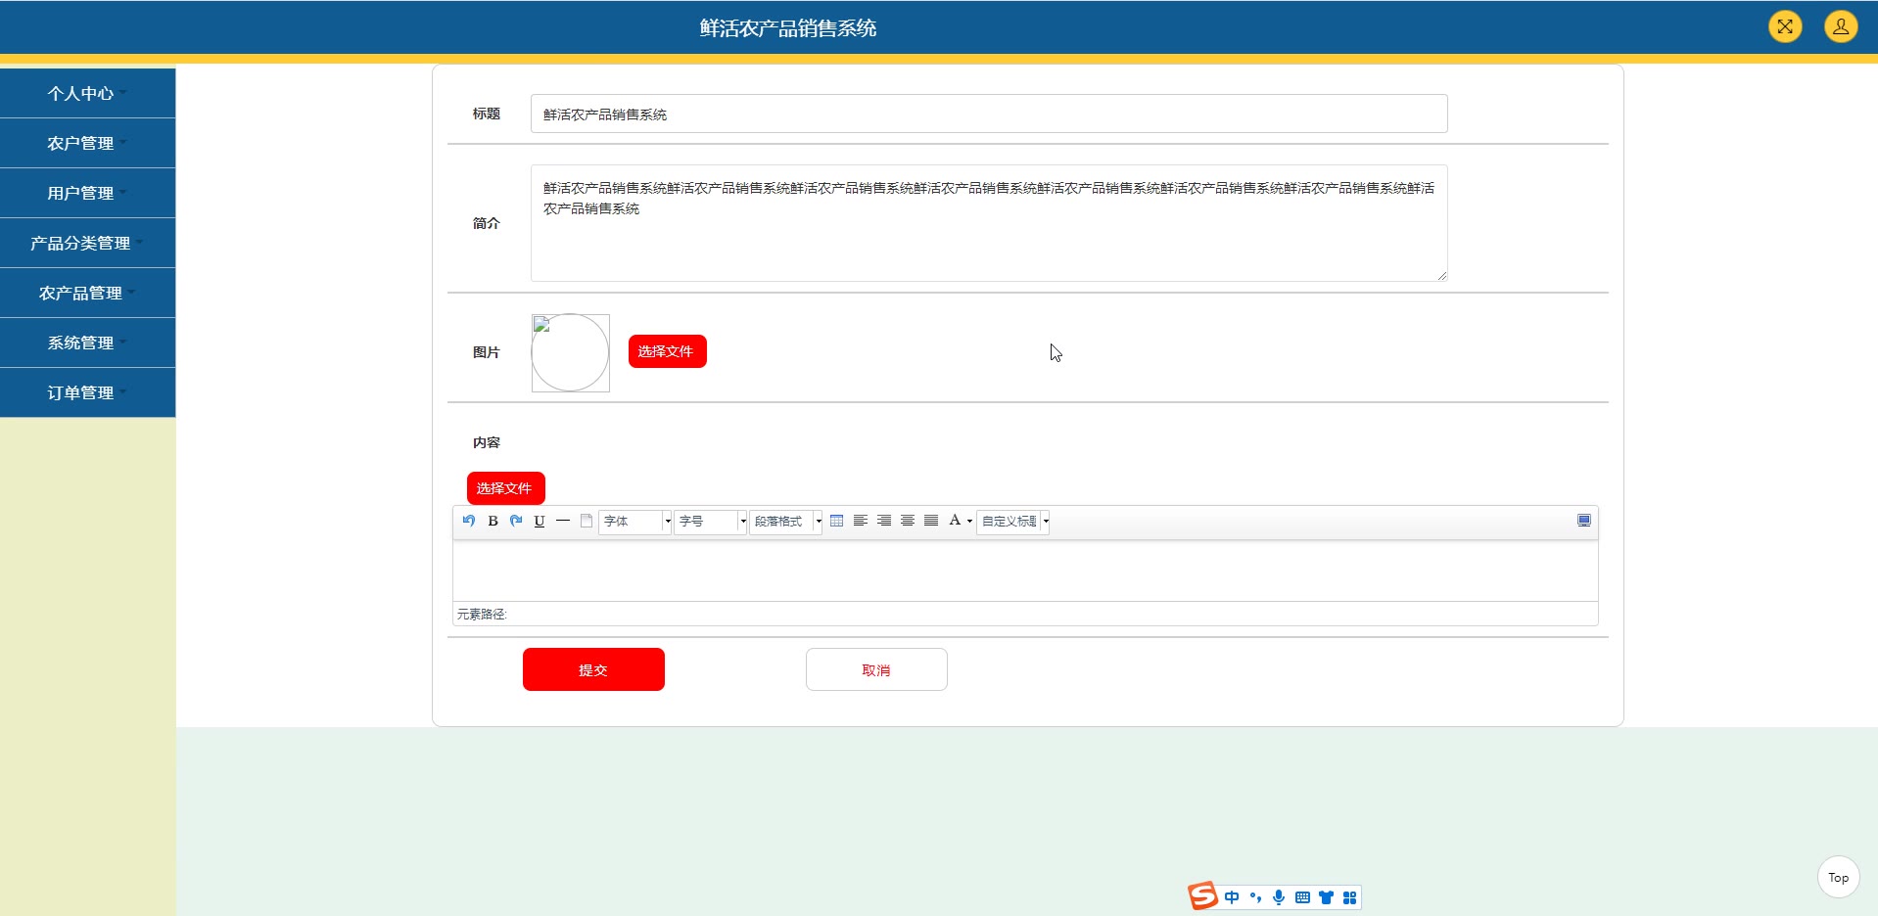Click the undo icon in the editor toolbar
Image resolution: width=1878 pixels, height=916 pixels.
click(469, 521)
